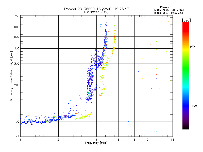The height and width of the screenshot is (152, 203).
Task: Click the x-axis tick label '1'
Action: click(x=20, y=140)
